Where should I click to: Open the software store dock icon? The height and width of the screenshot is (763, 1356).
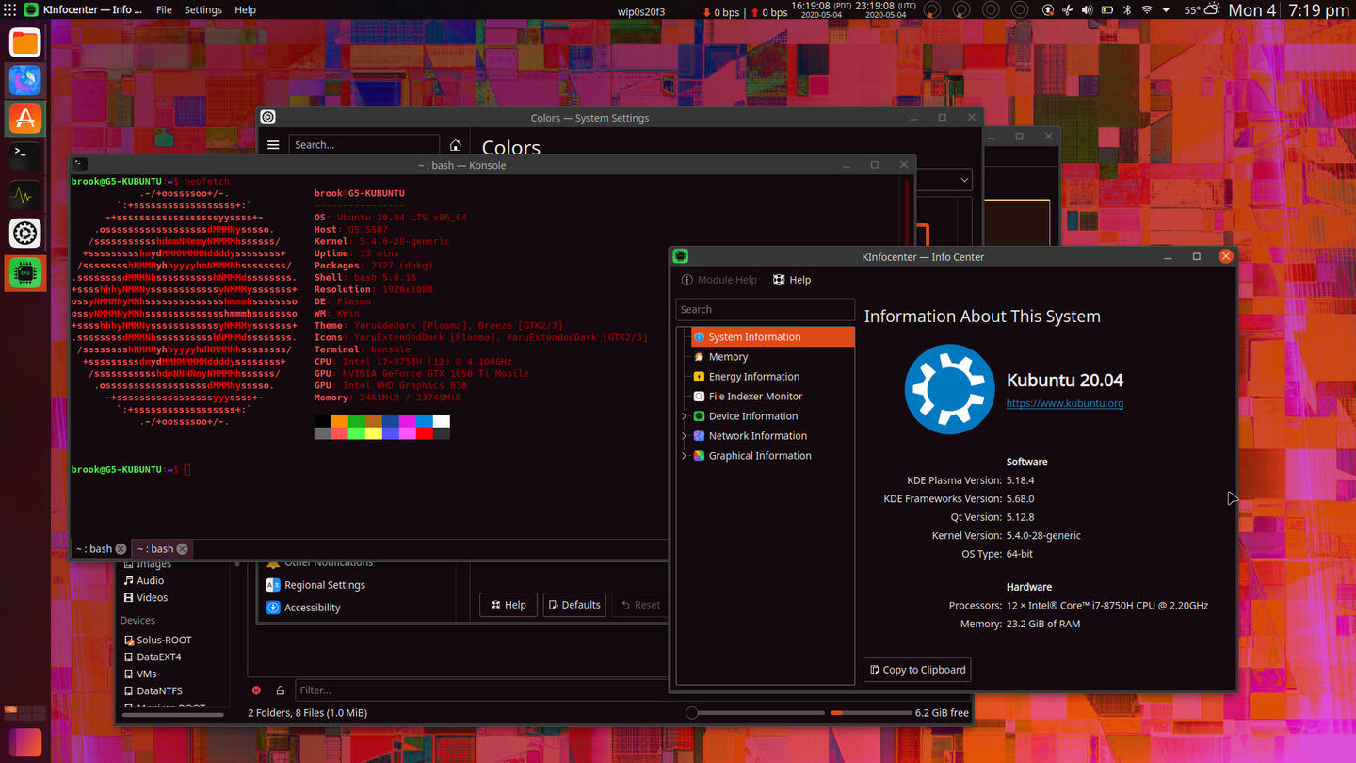point(25,119)
